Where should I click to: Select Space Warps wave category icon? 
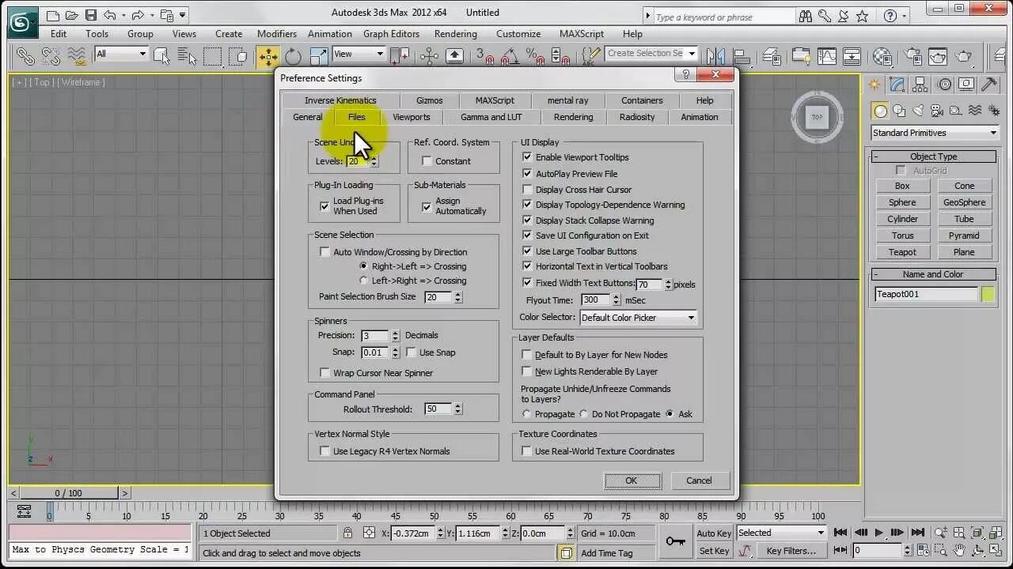pos(975,111)
